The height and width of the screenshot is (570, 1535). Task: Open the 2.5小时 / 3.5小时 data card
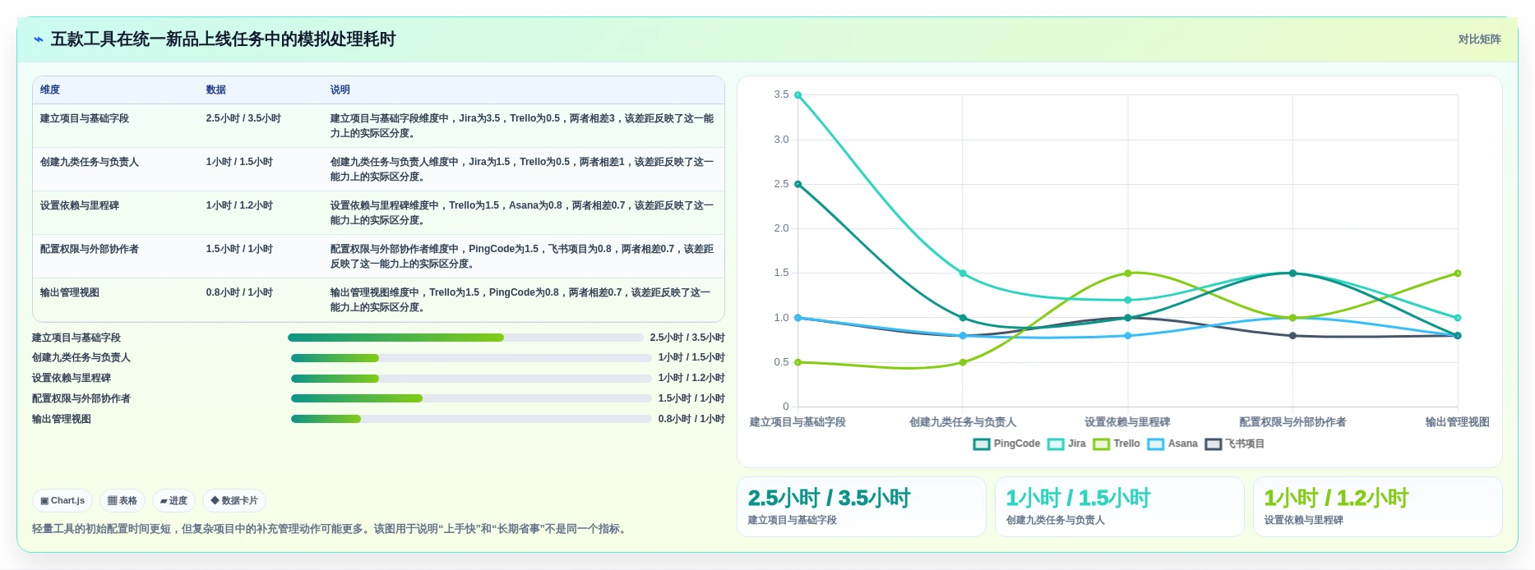[x=862, y=507]
